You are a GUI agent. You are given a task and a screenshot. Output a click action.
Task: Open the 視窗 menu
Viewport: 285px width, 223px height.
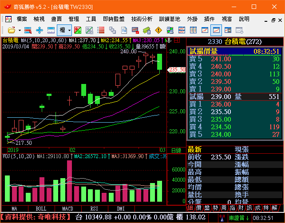tap(227, 19)
